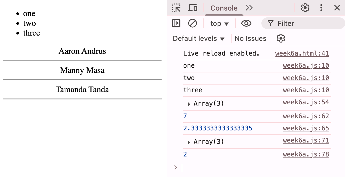345x177 pixels.
Task: Click the name Manny Masa
Action: pyautogui.click(x=82, y=70)
